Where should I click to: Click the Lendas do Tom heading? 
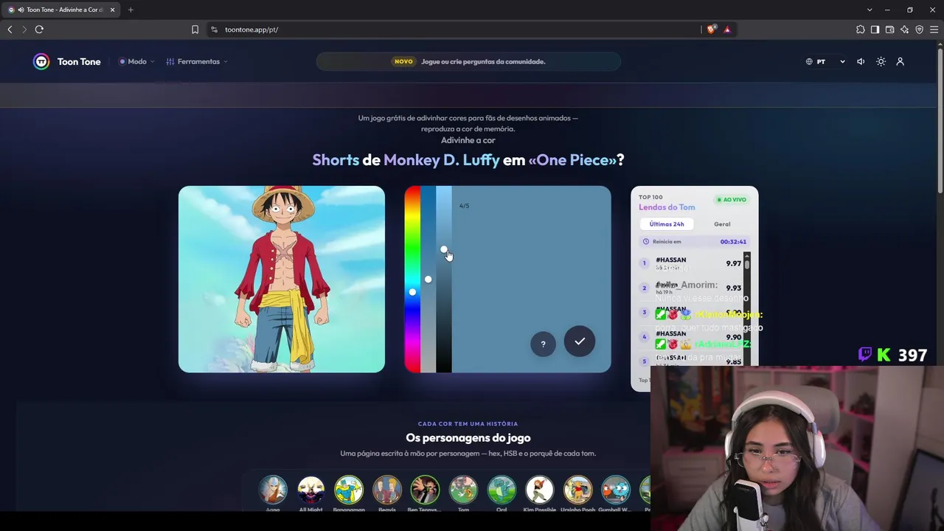click(667, 207)
